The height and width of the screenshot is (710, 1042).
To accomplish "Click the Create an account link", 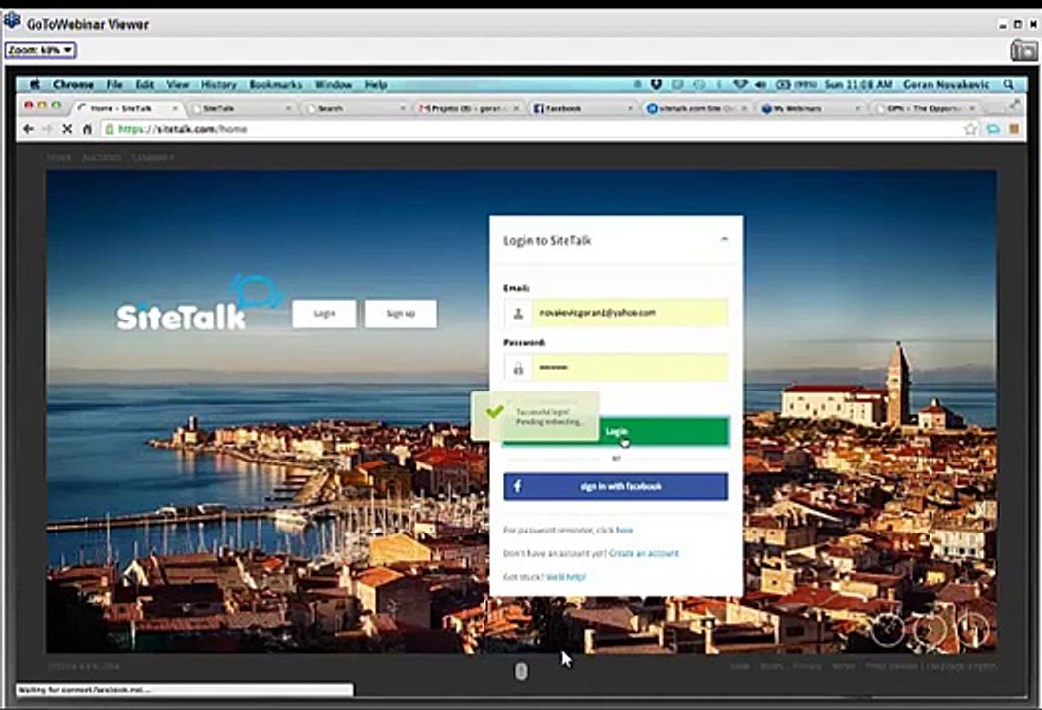I will [643, 553].
